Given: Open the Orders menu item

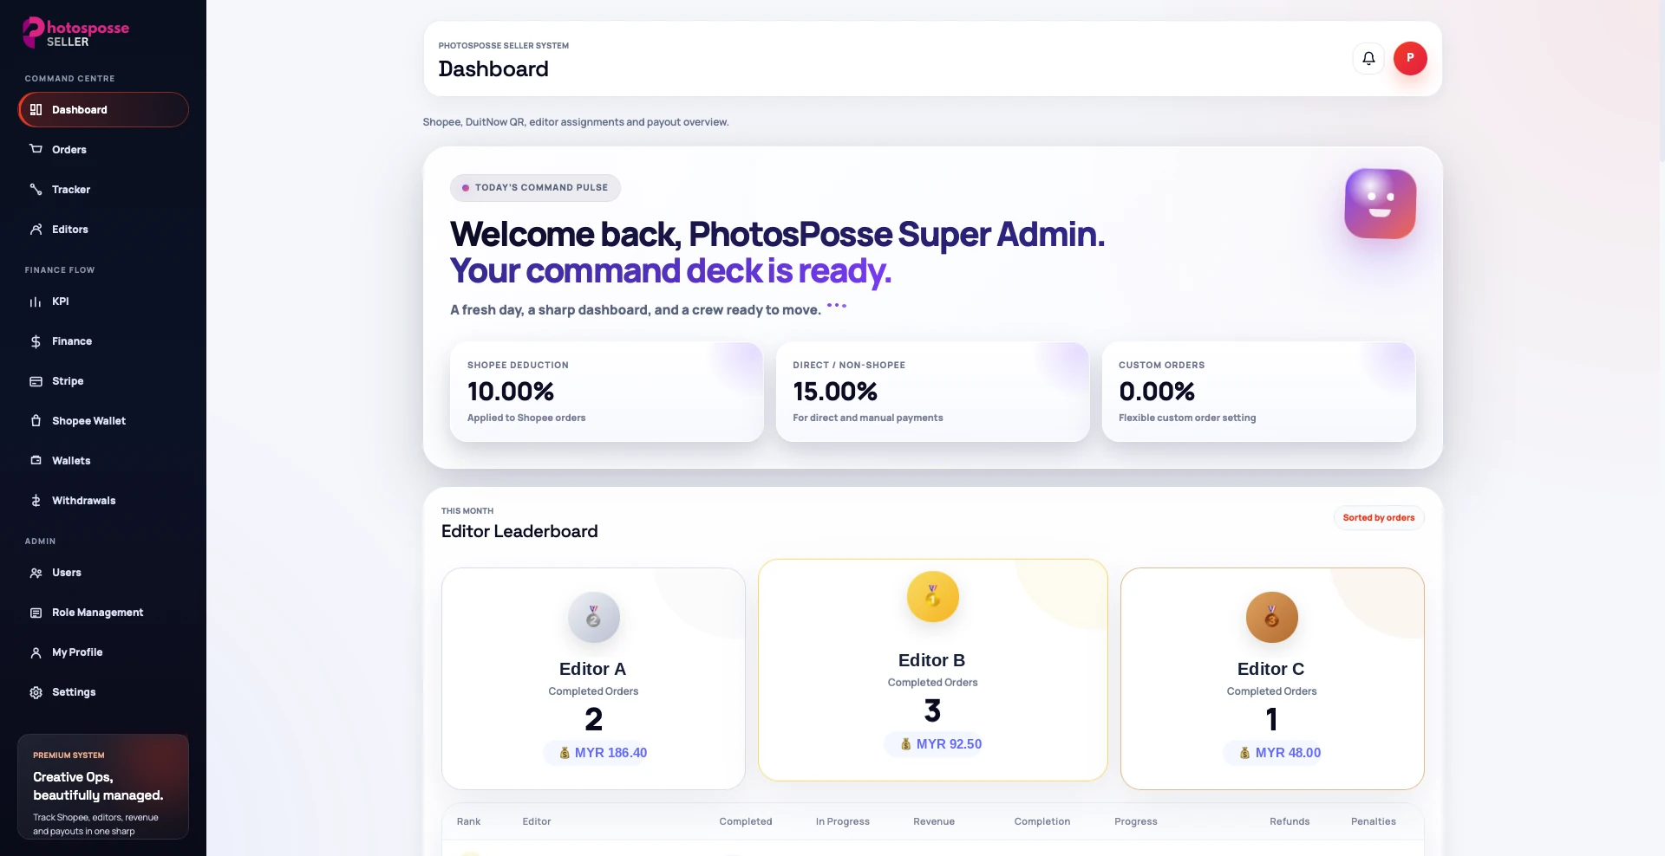Looking at the screenshot, I should coord(103,150).
